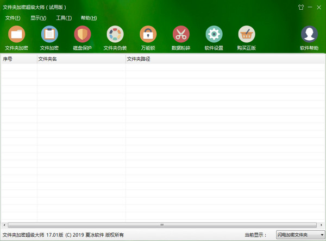Open 软件帮助 software help
This screenshot has height=241, width=326.
(x=309, y=35)
